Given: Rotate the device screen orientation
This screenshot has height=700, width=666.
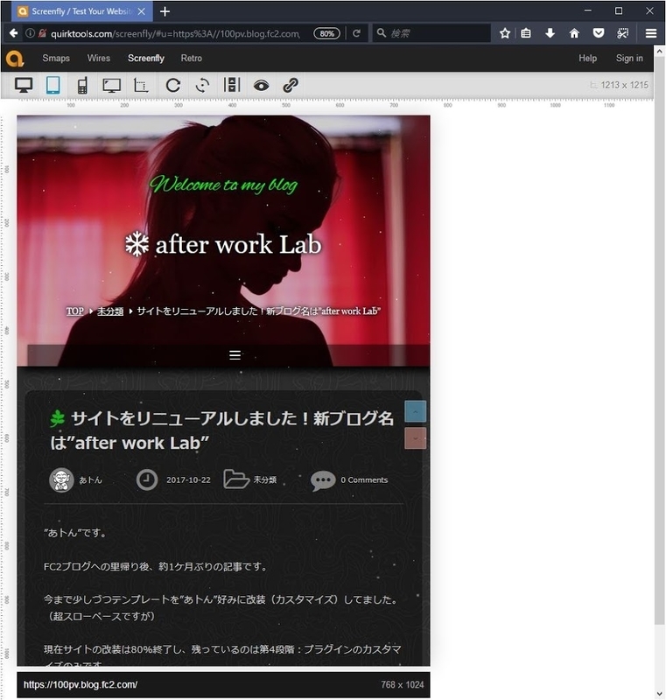Looking at the screenshot, I should 202,85.
